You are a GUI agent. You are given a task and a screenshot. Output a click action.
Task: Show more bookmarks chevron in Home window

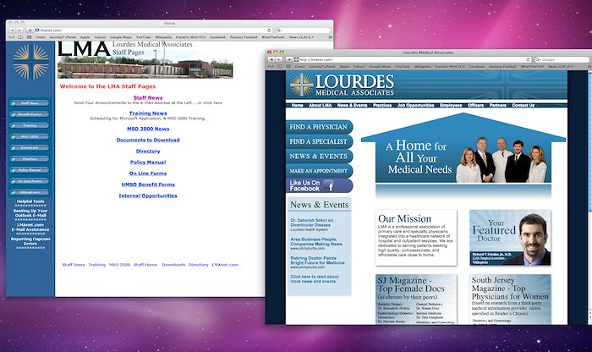click(331, 37)
